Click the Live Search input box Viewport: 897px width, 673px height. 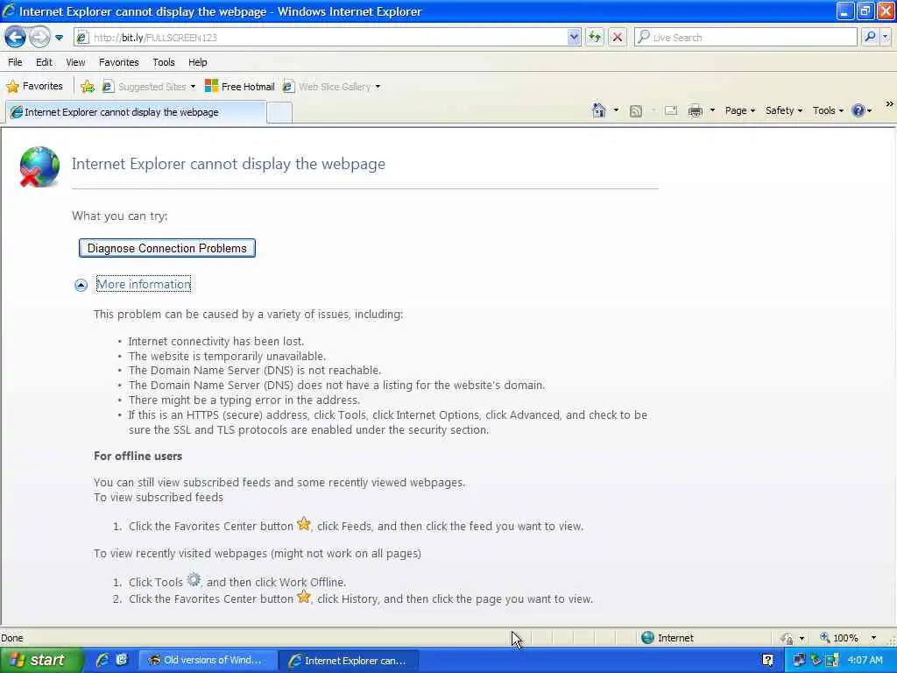click(x=746, y=38)
